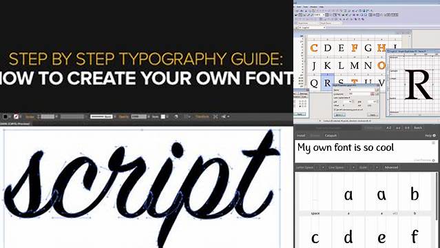Select the first 'a' glyph cell
This screenshot has height=248, width=440.
348,194
